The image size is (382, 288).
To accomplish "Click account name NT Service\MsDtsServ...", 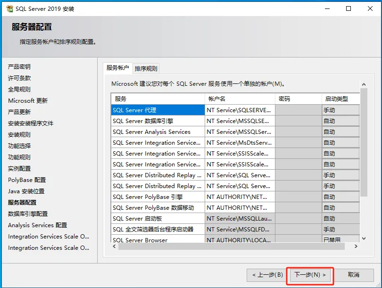I will coord(240,143).
